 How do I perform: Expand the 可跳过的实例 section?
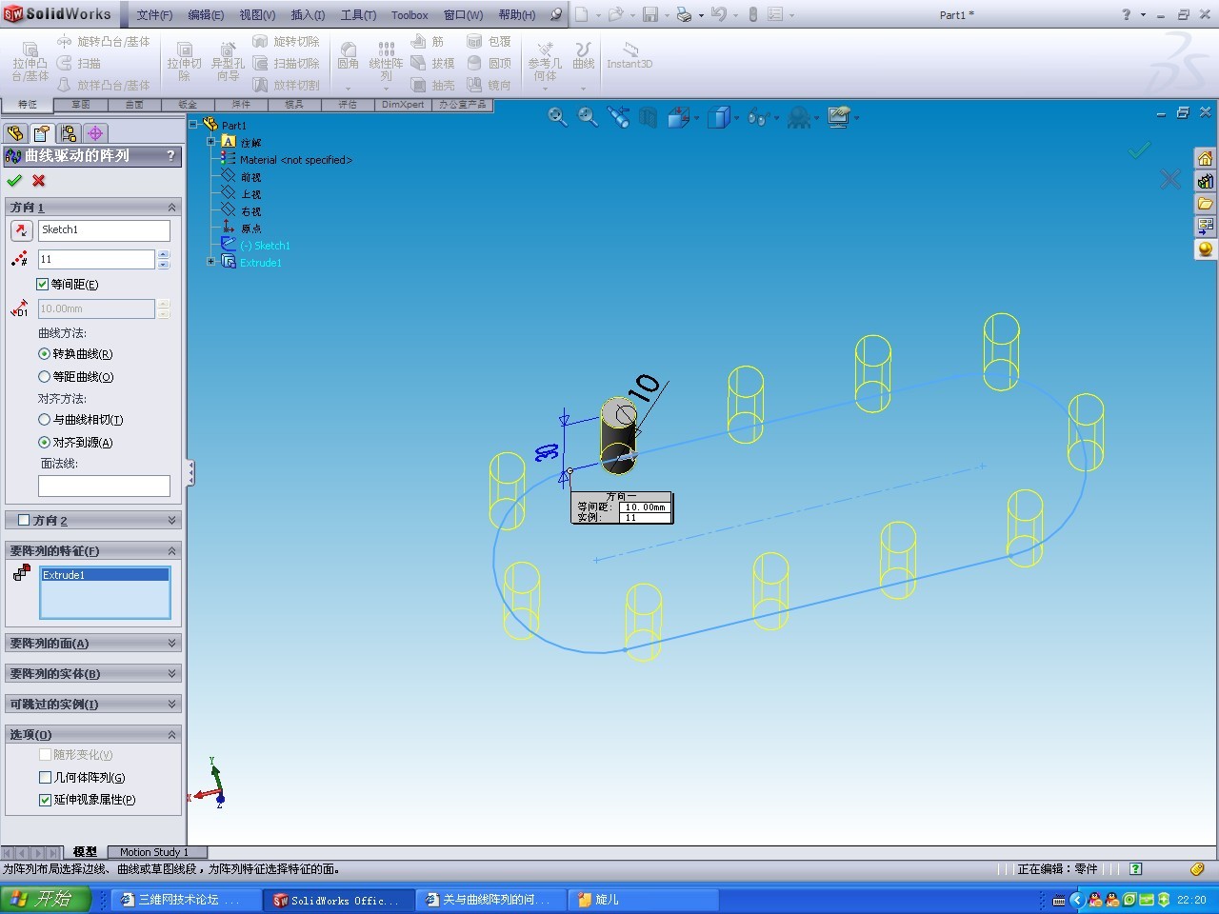tap(172, 705)
